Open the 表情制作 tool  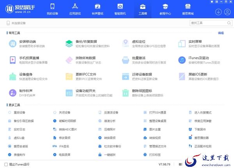[x=17, y=155]
